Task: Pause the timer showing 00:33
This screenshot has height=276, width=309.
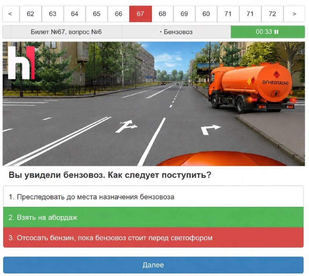Action: point(276,32)
